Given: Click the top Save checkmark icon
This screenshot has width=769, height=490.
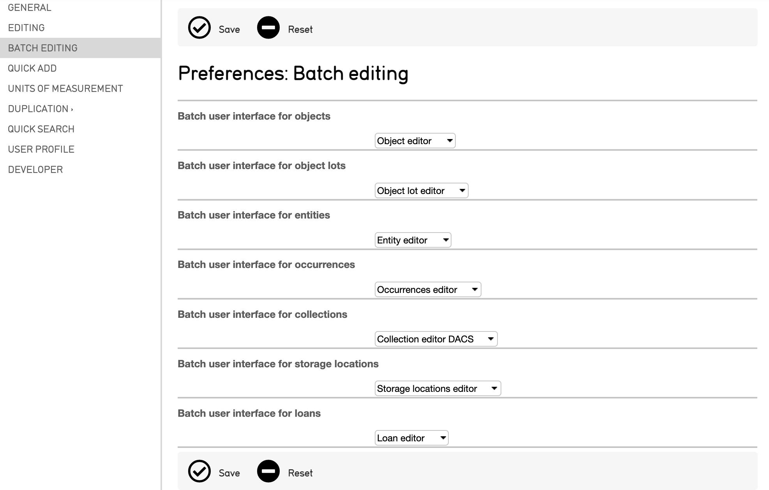Looking at the screenshot, I should click(199, 28).
